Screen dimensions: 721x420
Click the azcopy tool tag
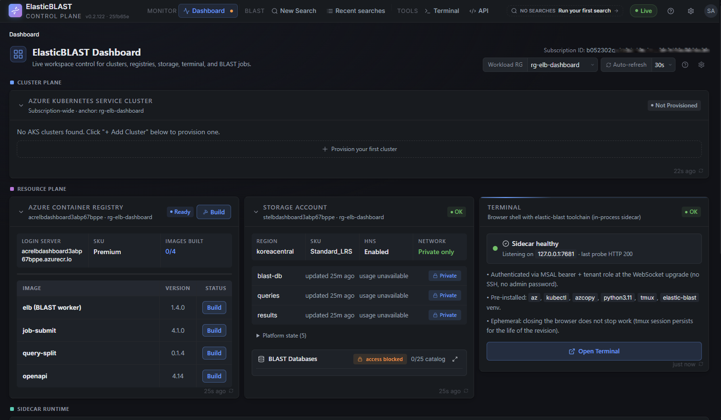point(585,298)
